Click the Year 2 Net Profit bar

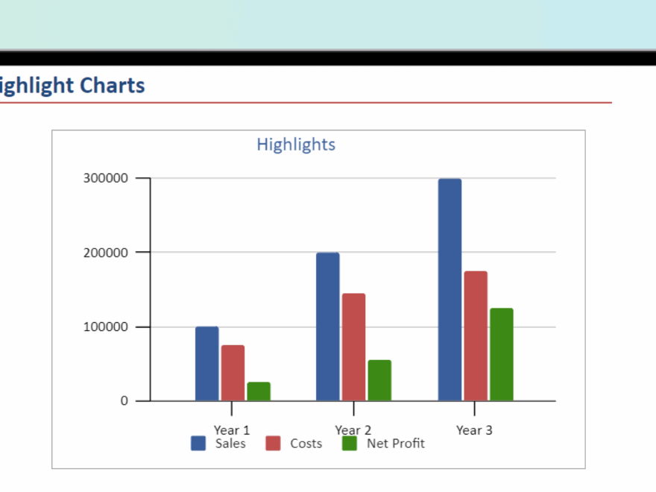point(380,380)
